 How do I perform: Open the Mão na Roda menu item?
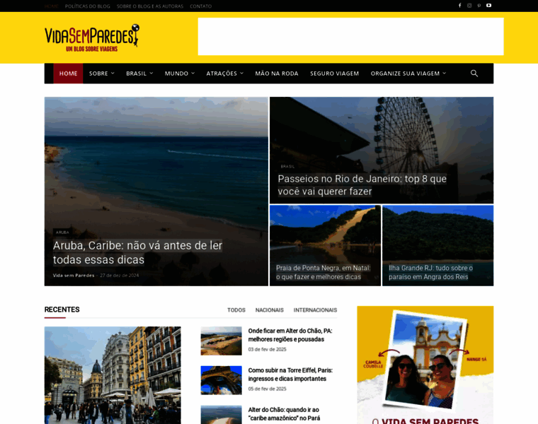point(277,73)
